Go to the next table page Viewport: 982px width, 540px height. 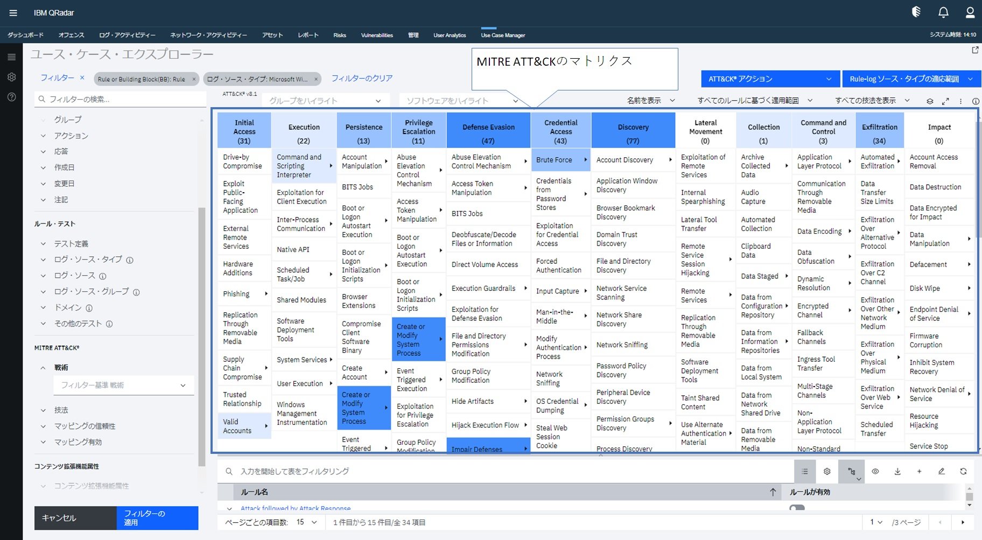point(963,522)
